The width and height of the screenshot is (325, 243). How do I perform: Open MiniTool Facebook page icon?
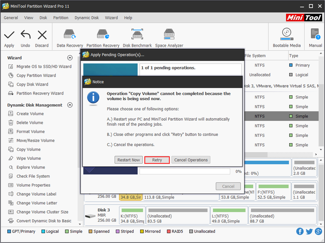pyautogui.click(x=300, y=231)
